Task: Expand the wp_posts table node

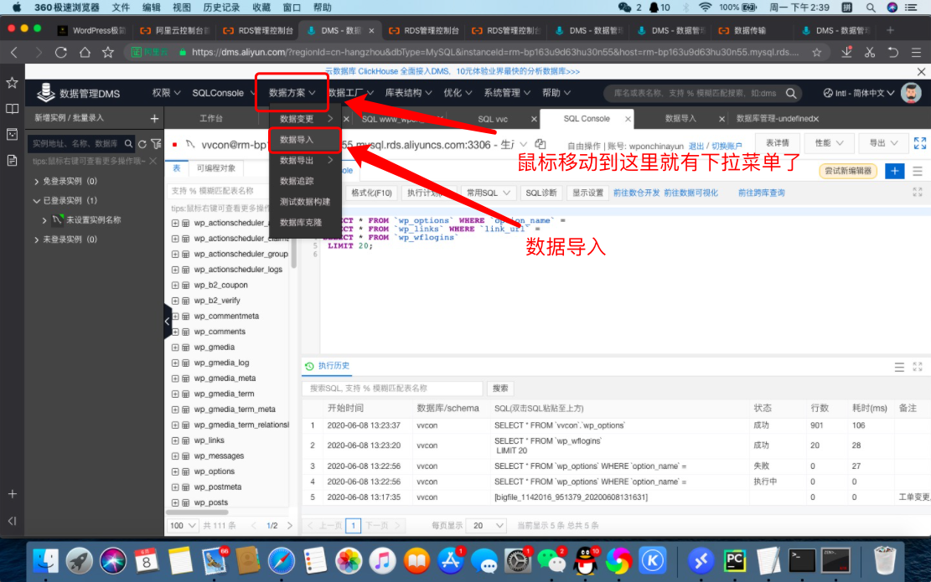Action: 175,502
